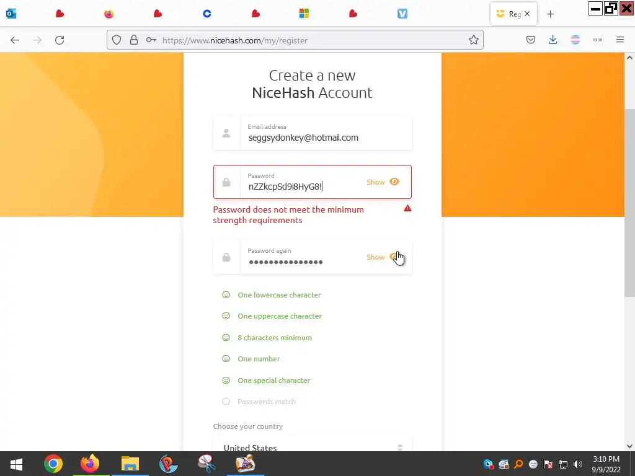Viewport: 635px width, 476px height.
Task: Click the lock icon in Password field
Action: (226, 182)
